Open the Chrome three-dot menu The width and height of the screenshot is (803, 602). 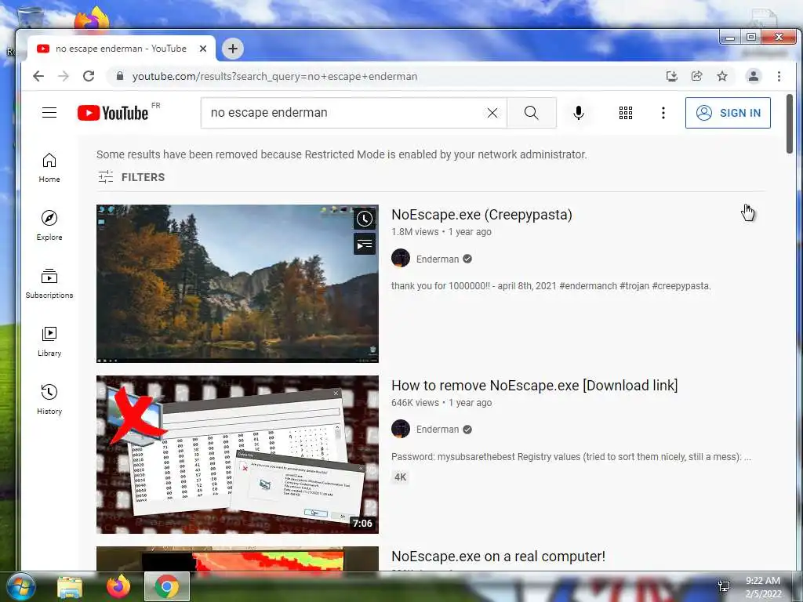tap(779, 76)
